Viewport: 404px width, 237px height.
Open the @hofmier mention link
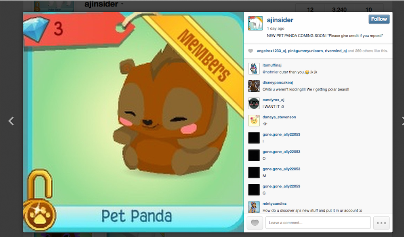[x=270, y=72]
